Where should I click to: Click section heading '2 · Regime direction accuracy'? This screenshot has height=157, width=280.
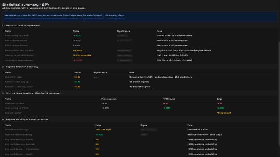point(20,67)
